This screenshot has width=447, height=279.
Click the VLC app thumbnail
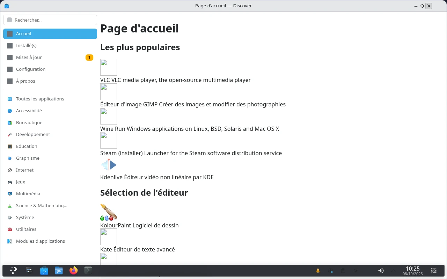(109, 67)
